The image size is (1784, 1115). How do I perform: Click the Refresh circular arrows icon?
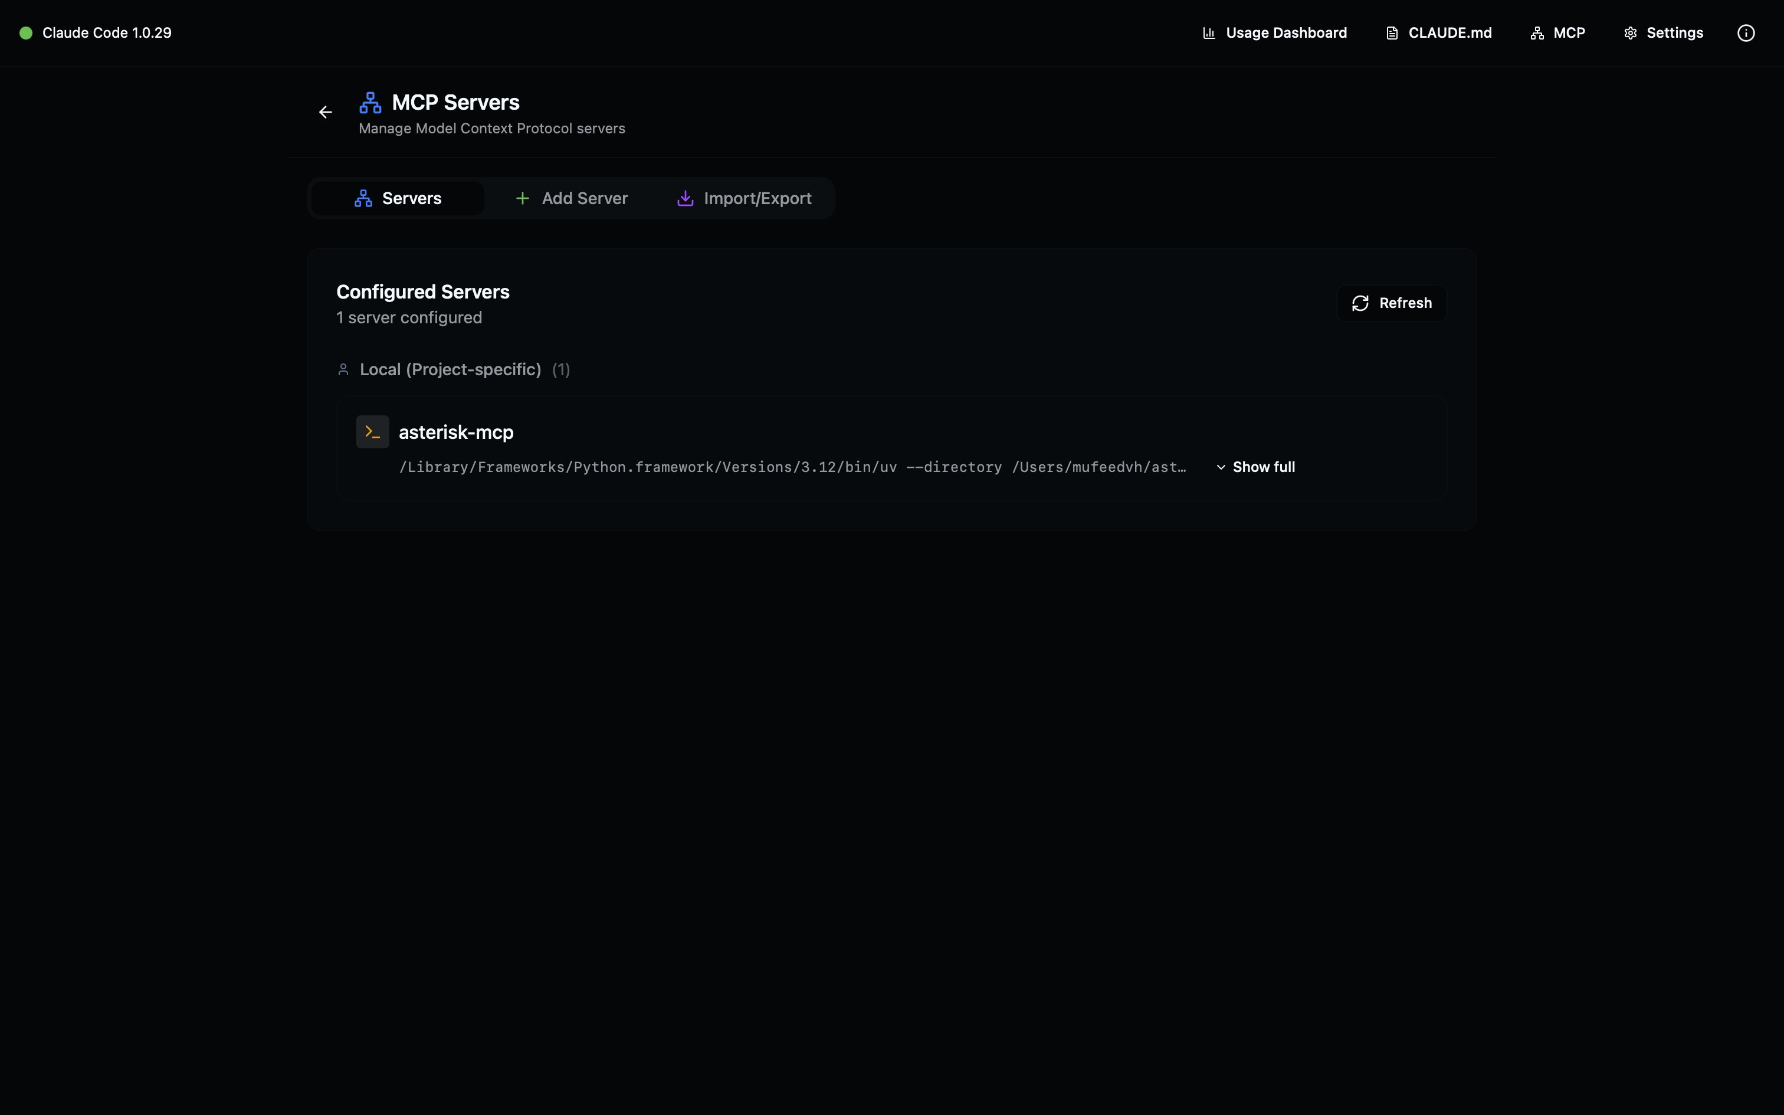tap(1360, 303)
